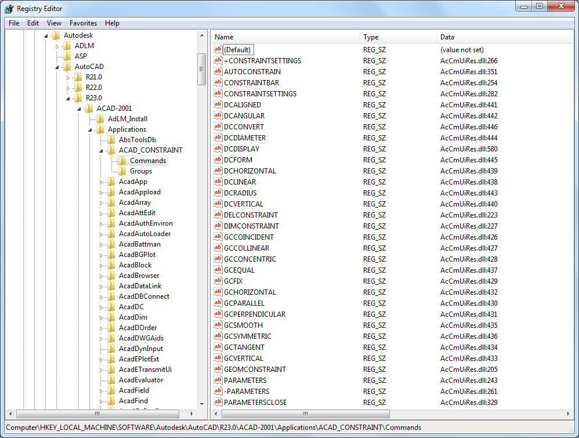Click the Autodesk folder icon
Image resolution: width=579 pixels, height=438 pixels.
56,35
